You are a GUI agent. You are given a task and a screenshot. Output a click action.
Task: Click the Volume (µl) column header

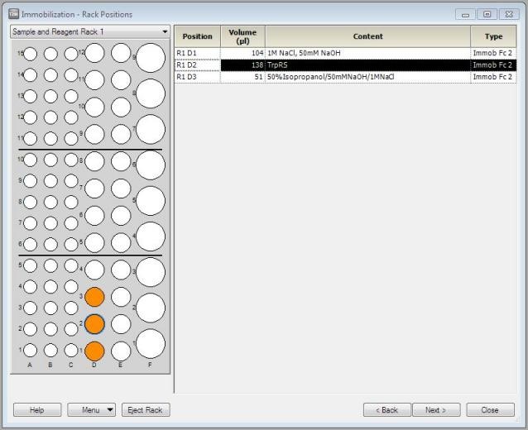242,36
